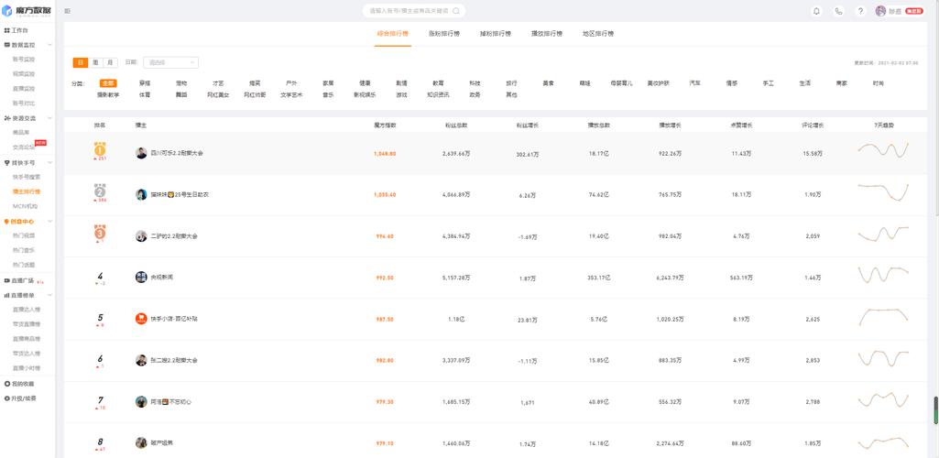Open the 地区排行榜 tab
This screenshot has width=939, height=458.
tap(598, 33)
